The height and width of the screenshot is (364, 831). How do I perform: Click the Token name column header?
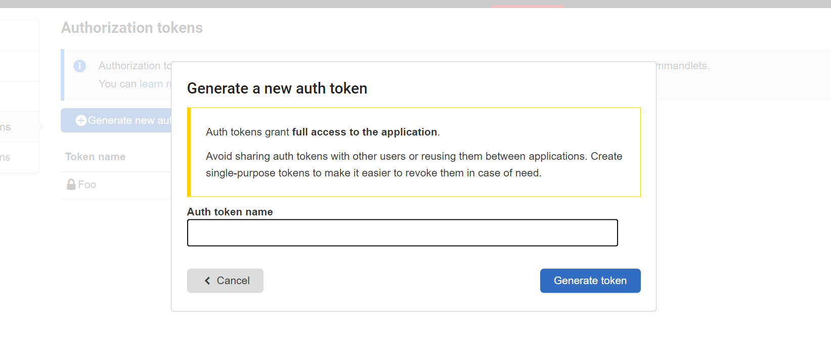[x=95, y=157]
